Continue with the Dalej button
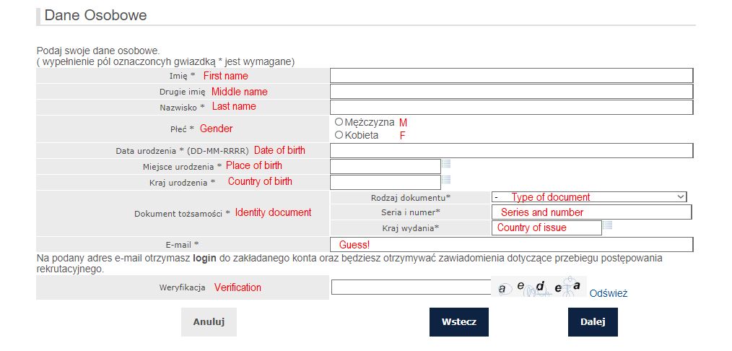The height and width of the screenshot is (351, 732). click(593, 322)
